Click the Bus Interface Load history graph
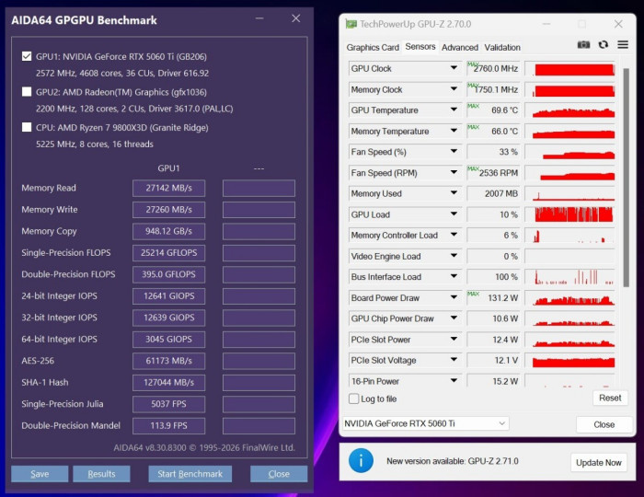644x497 pixels. tap(570, 277)
